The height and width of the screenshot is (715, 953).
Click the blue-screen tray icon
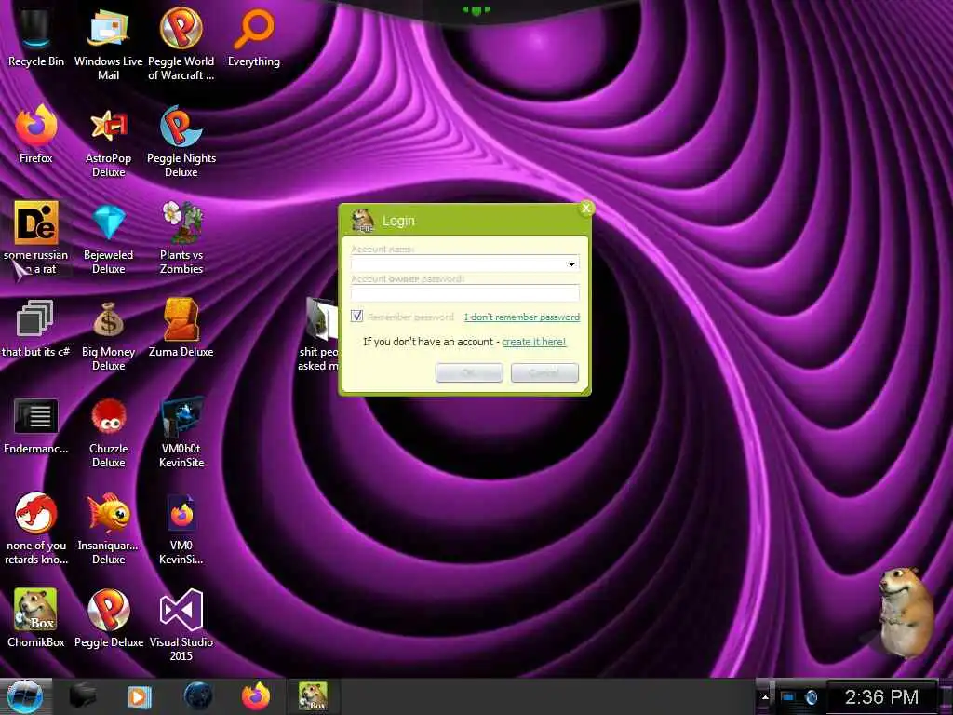point(788,697)
